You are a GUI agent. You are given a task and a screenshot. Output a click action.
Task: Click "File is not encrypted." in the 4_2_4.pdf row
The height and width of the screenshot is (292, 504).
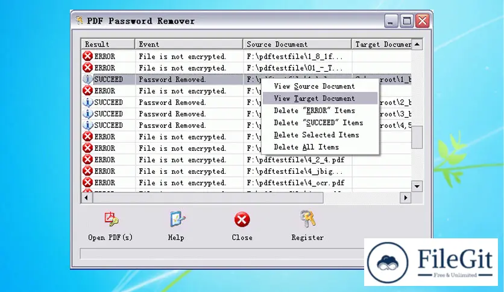point(183,160)
